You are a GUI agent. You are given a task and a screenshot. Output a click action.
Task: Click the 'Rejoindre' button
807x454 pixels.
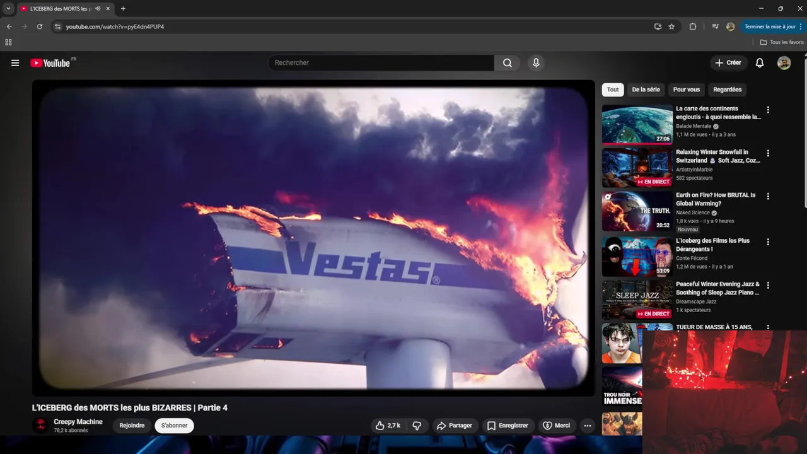[x=132, y=426]
